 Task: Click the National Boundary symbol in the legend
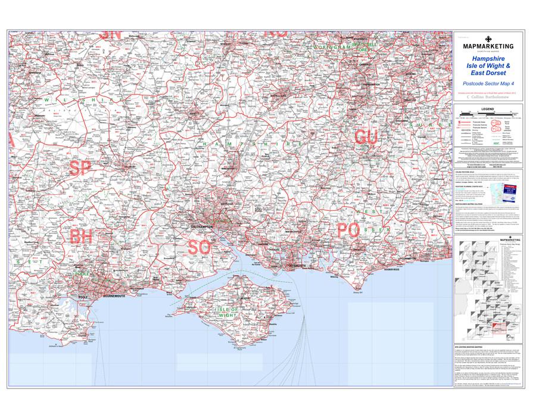tap(496, 140)
